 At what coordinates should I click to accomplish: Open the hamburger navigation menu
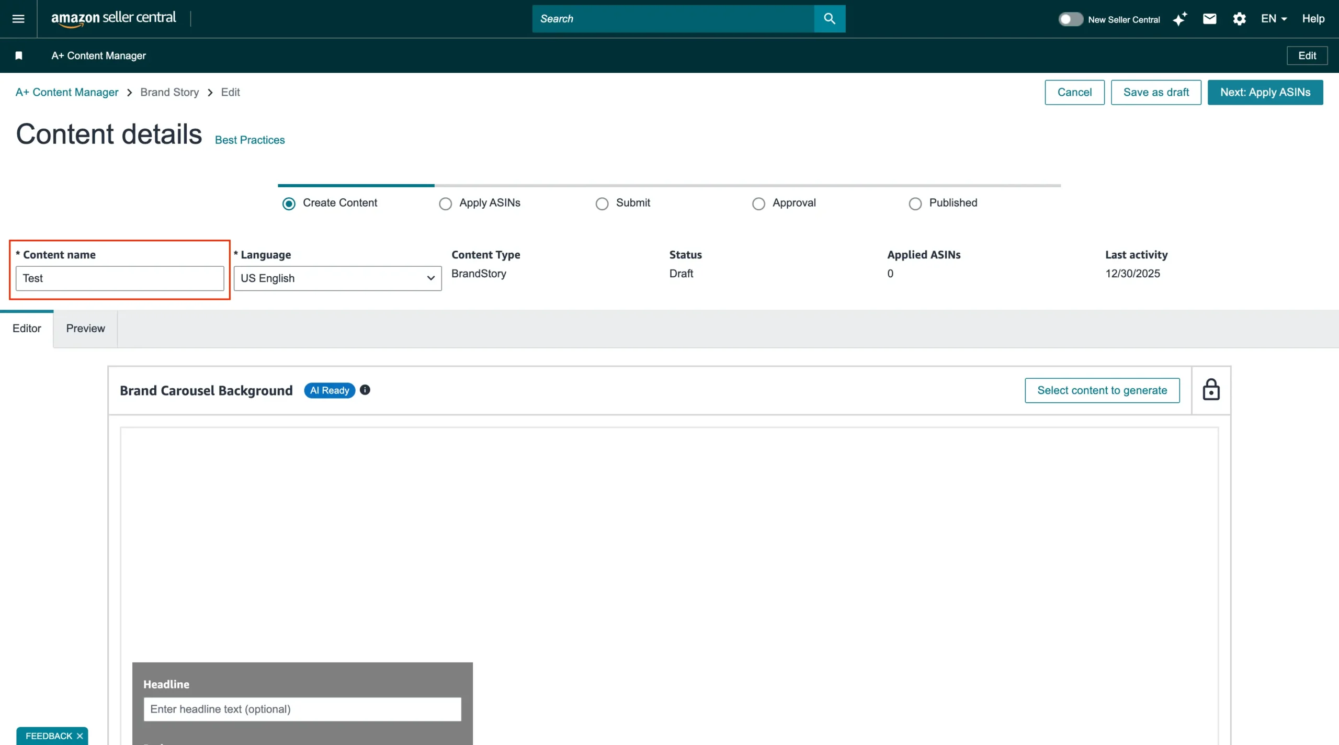(18, 19)
